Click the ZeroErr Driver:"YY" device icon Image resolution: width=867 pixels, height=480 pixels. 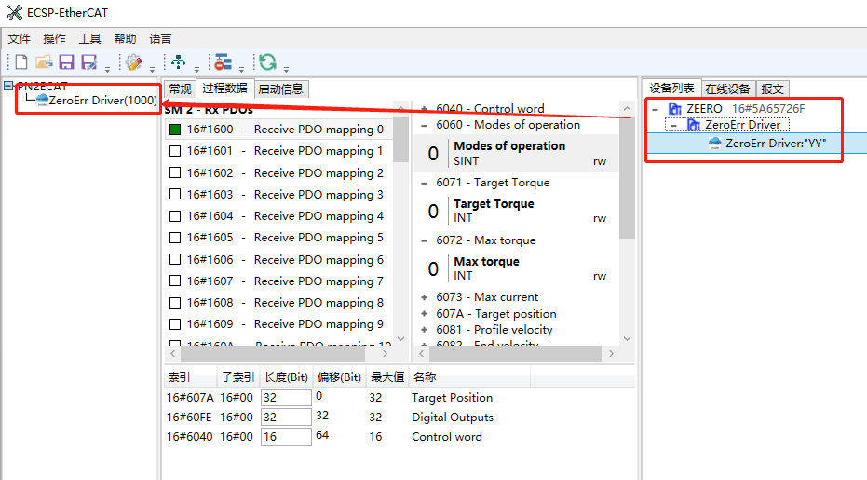[714, 144]
